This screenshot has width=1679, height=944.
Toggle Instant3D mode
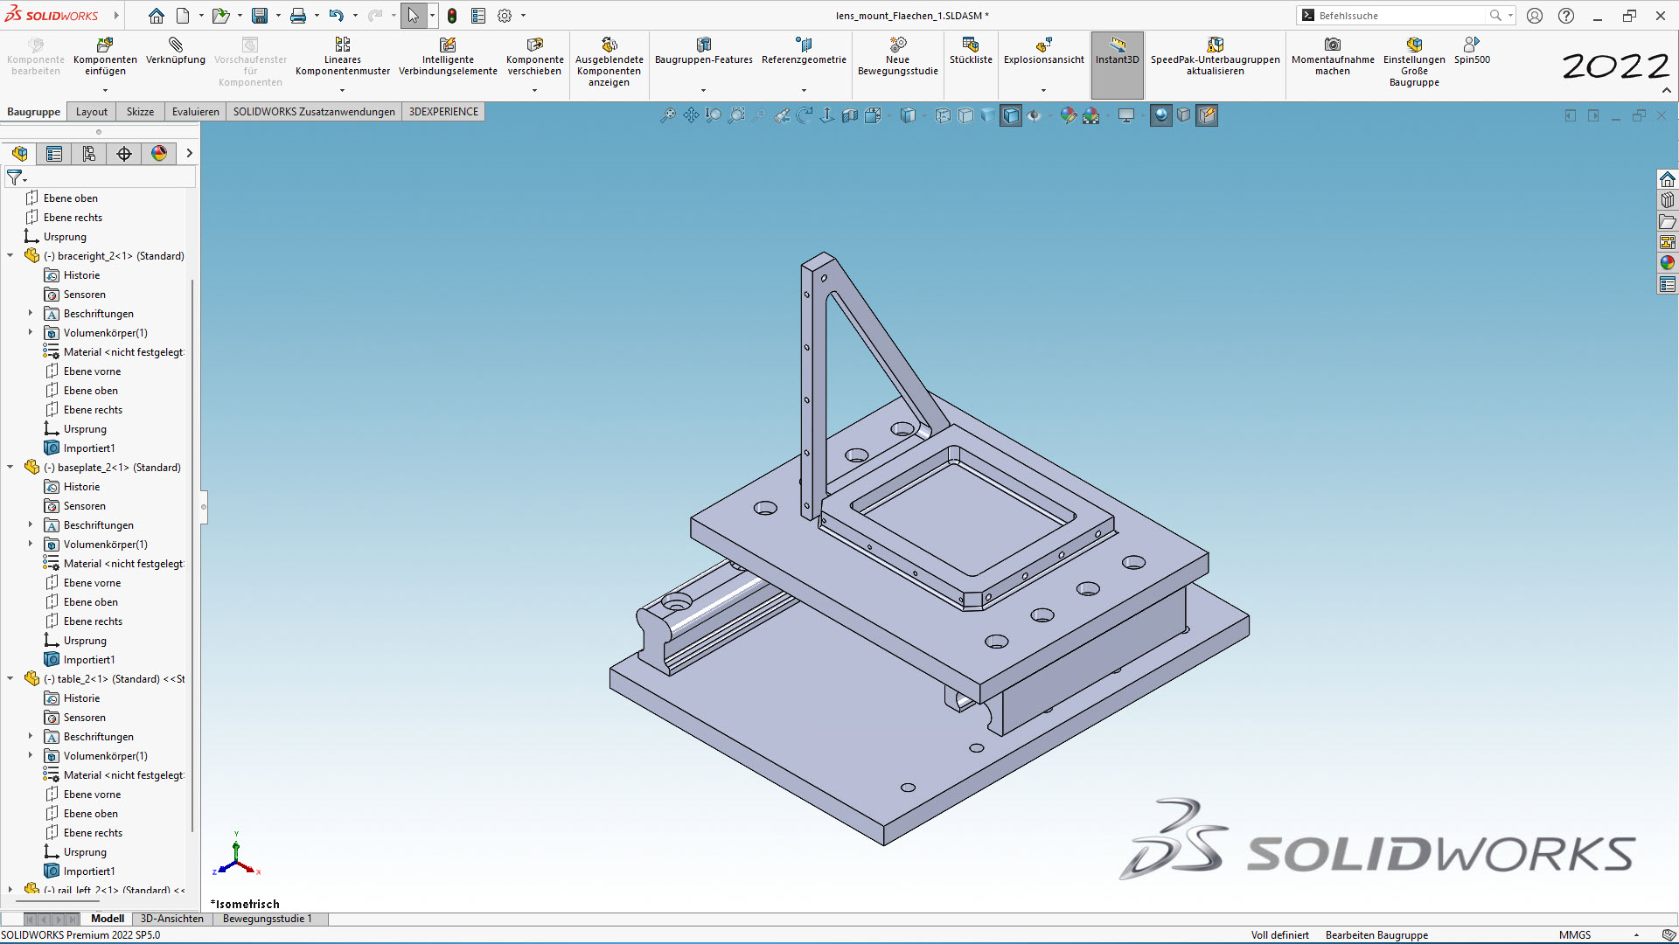(1117, 65)
